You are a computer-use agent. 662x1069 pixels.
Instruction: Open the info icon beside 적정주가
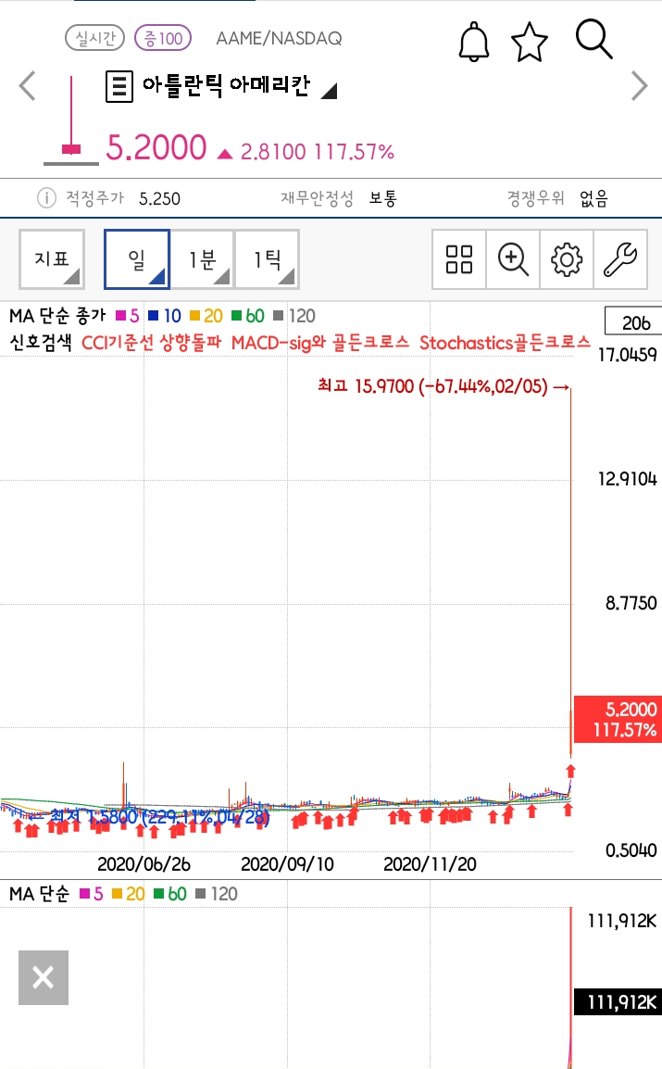46,198
